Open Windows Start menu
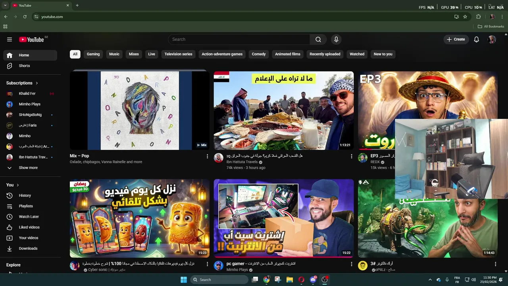The height and width of the screenshot is (286, 508). click(x=184, y=280)
